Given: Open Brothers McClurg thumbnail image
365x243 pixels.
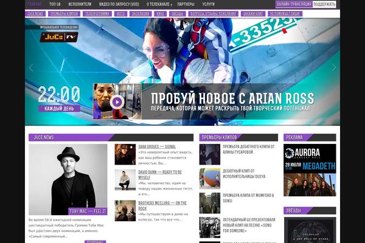Looking at the screenshot, I should [x=125, y=211].
